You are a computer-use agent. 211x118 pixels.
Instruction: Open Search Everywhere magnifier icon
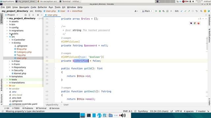201,11
